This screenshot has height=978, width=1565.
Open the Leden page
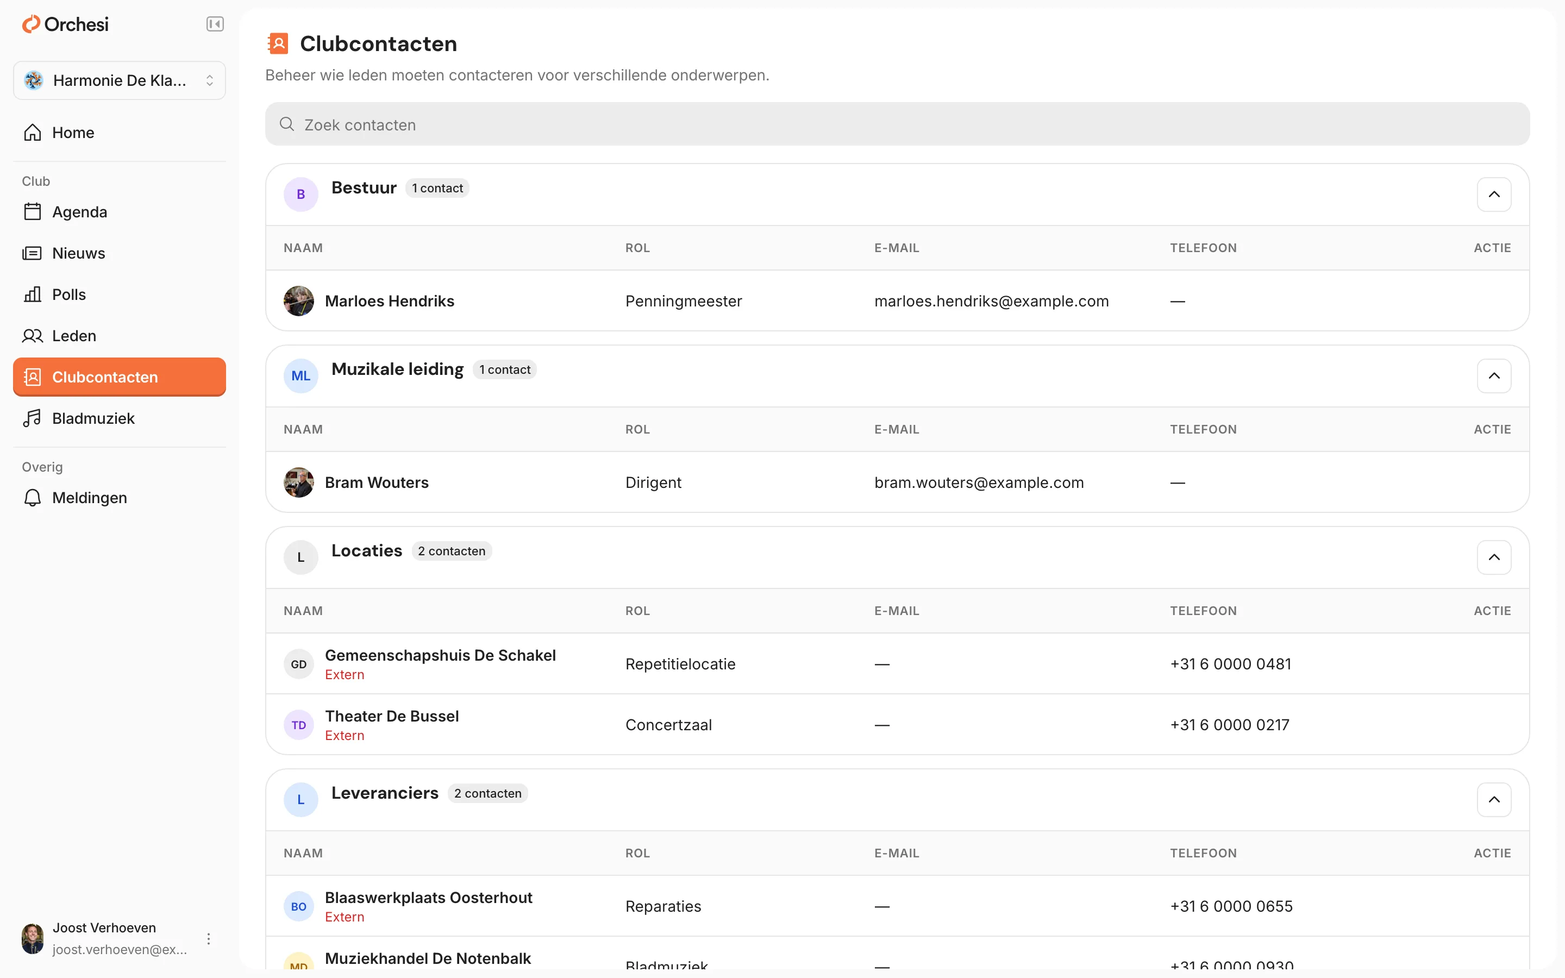click(x=120, y=336)
